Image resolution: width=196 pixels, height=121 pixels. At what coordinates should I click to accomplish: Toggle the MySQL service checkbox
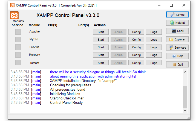tap(18, 40)
